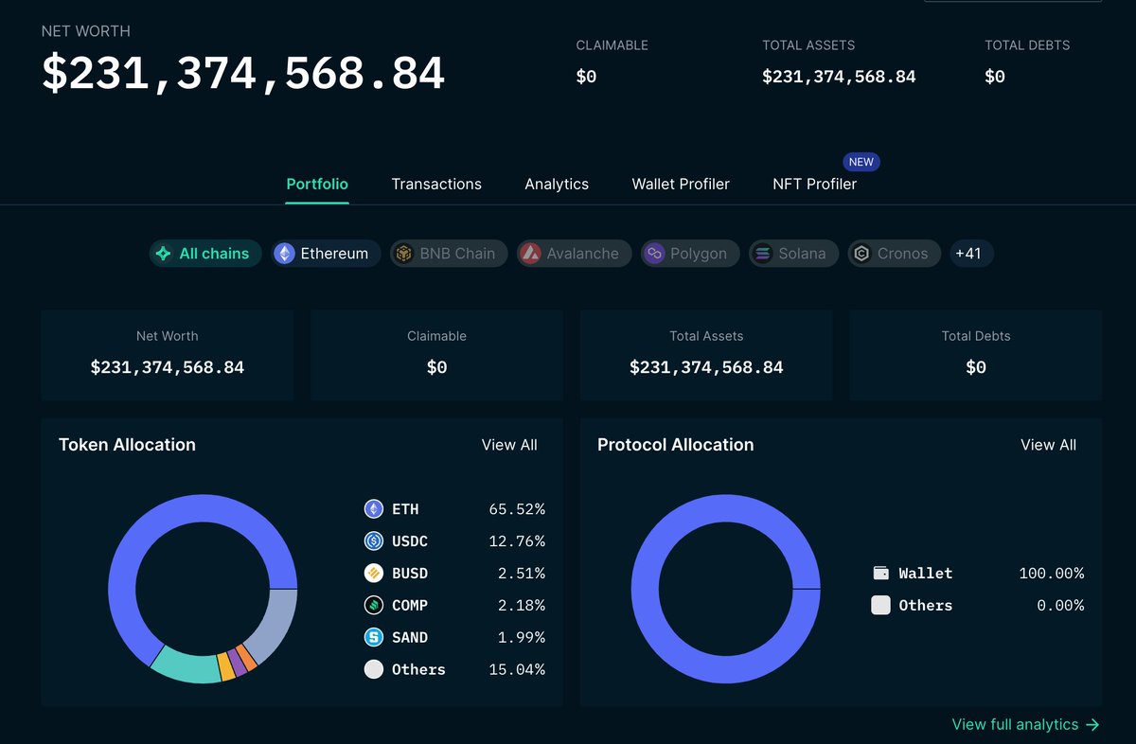Viewport: 1136px width, 744px height.
Task: Open the Portfolio tab
Action: pyautogui.click(x=317, y=185)
